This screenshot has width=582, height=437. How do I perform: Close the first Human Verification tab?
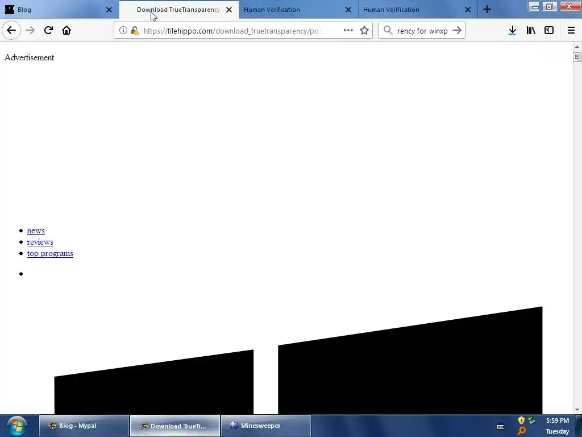pos(348,10)
